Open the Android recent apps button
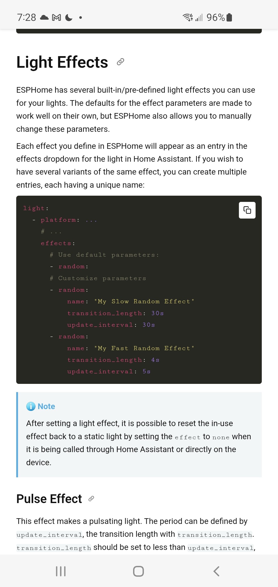Screen dimensions: 278x587 pyautogui.click(x=61, y=571)
